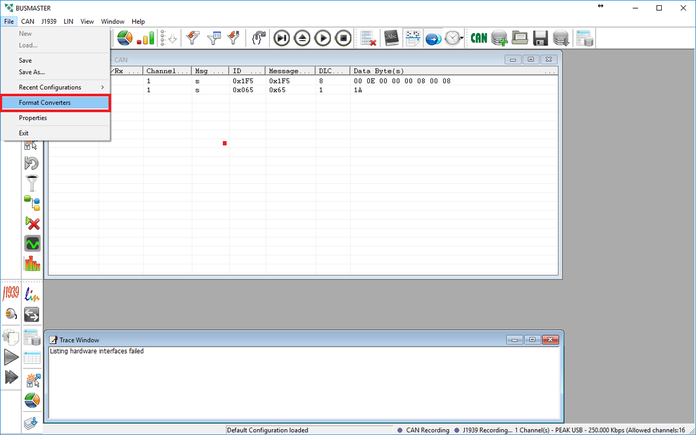Select the message row with ID 0x065
The height and width of the screenshot is (435, 696).
point(303,90)
